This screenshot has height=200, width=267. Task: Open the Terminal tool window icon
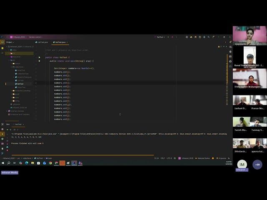point(3,144)
